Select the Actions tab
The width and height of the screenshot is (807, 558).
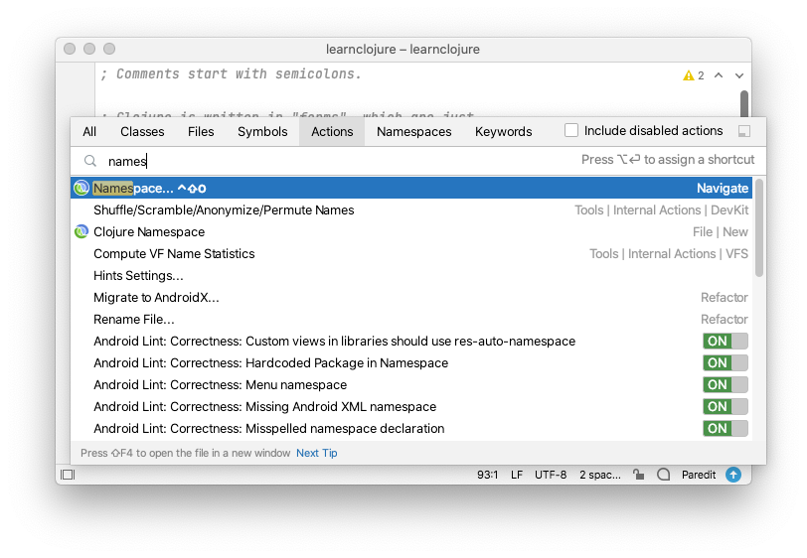click(332, 132)
